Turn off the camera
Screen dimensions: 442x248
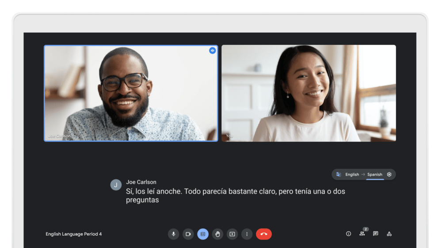188,234
